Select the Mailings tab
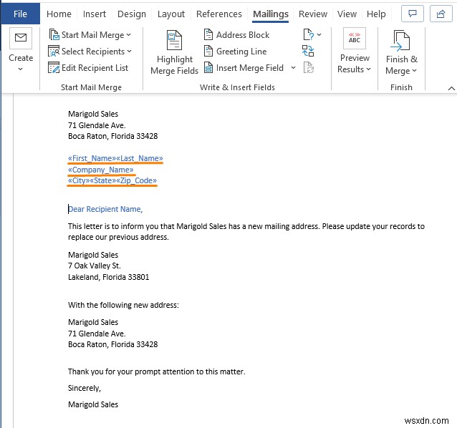 (x=271, y=14)
